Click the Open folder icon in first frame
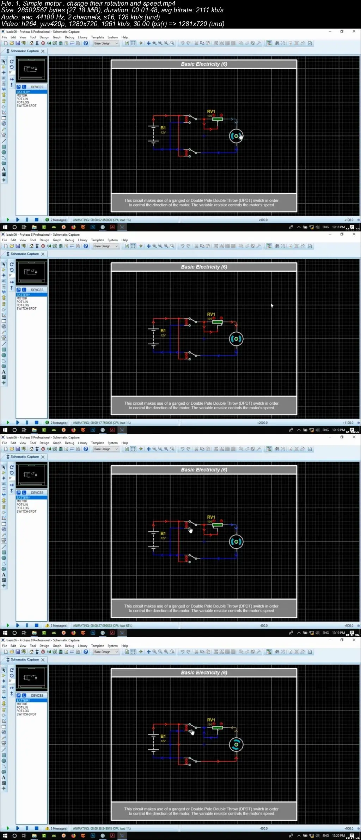 coord(12,43)
